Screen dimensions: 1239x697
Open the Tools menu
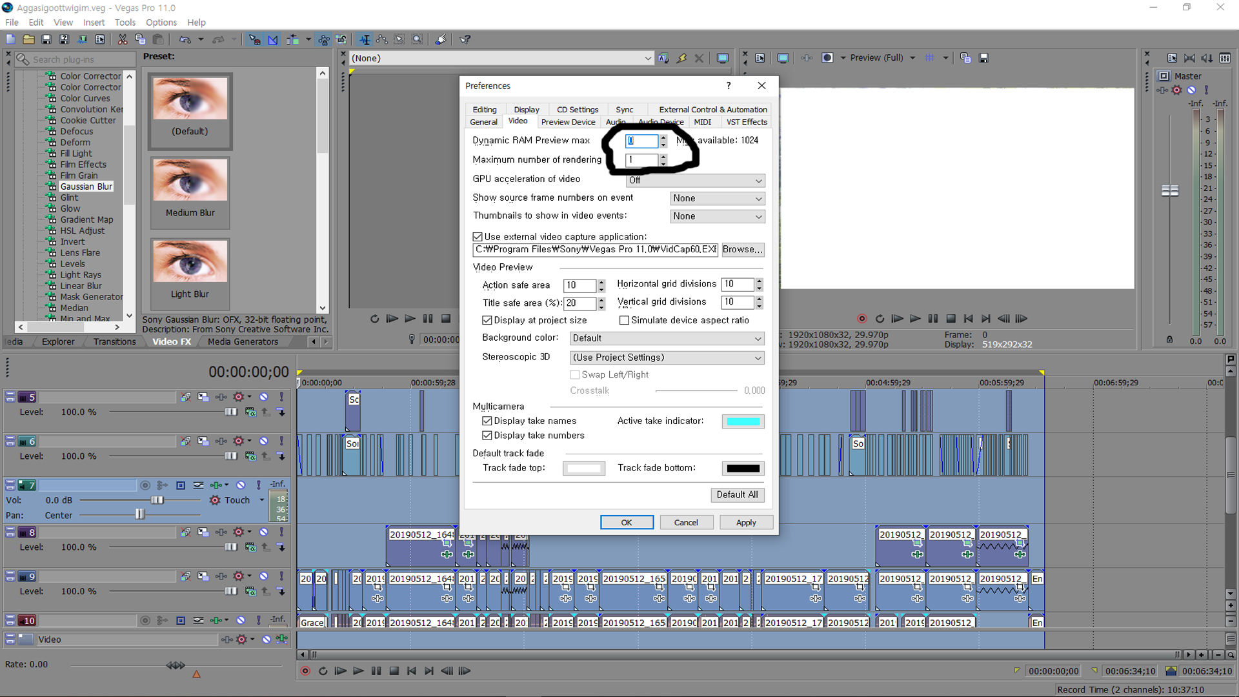125,23
